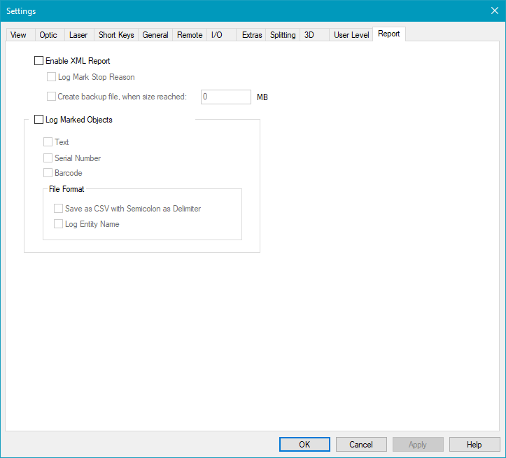Open the 3D tab
This screenshot has width=506, height=458.
pyautogui.click(x=309, y=35)
